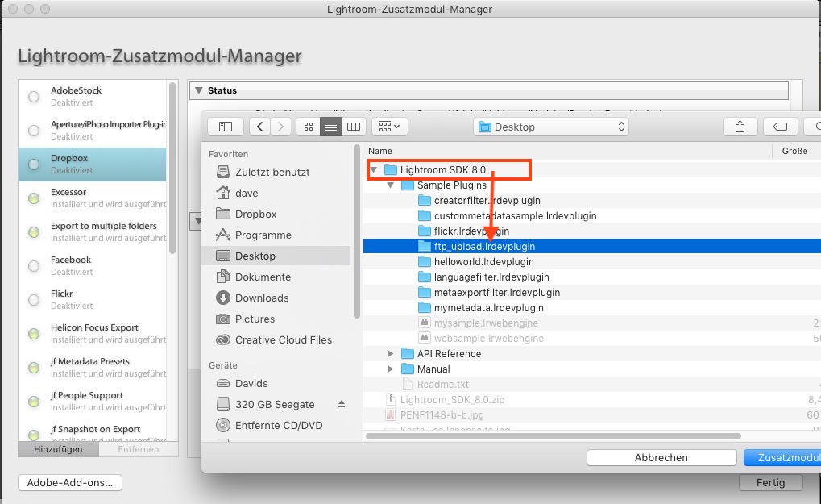
Task: Select the Flickr plugin entry
Action: coord(93,300)
